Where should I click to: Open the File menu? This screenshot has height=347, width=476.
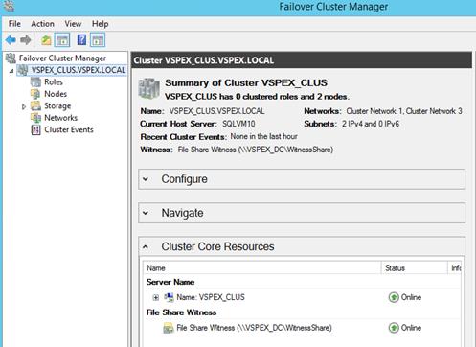[14, 24]
